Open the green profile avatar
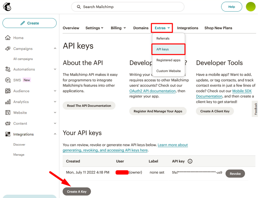 point(250,7)
